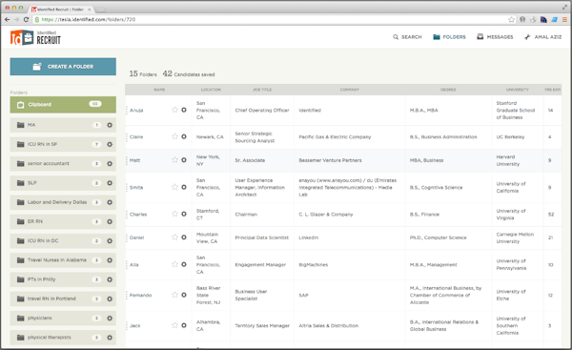This screenshot has width=572, height=350.
Task: Open settings gear for Travel Nurses in Alabama
Action: [110, 260]
